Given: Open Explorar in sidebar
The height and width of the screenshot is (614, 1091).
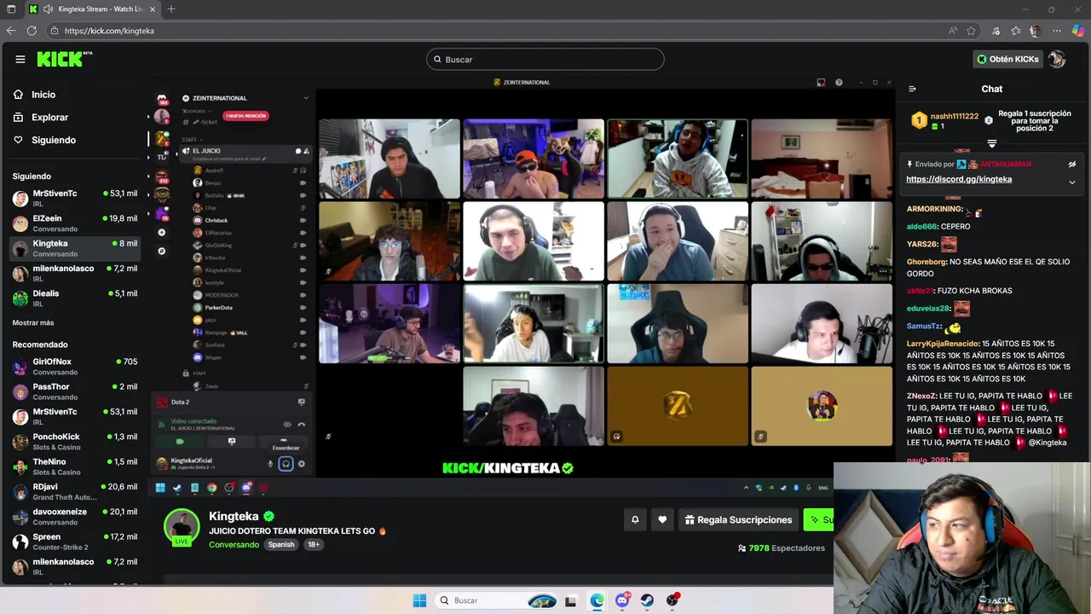Looking at the screenshot, I should pyautogui.click(x=49, y=118).
